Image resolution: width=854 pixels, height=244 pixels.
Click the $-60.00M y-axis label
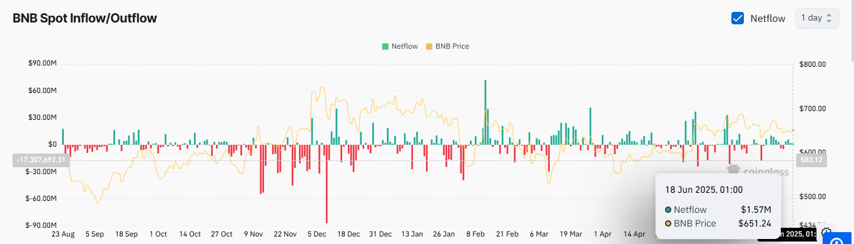[42, 198]
